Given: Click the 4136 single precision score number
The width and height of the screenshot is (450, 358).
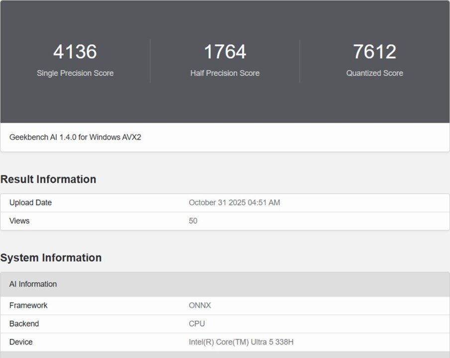Looking at the screenshot, I should [75, 52].
